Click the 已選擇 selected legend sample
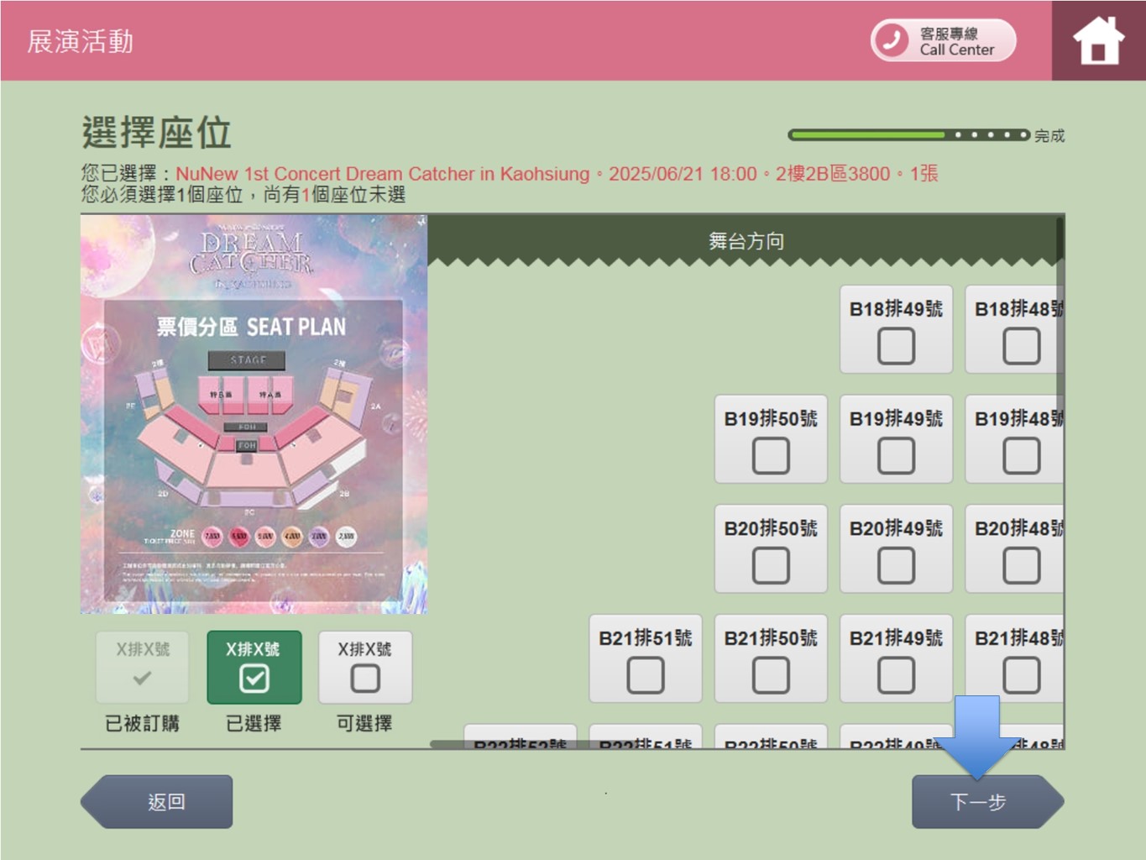 (254, 668)
